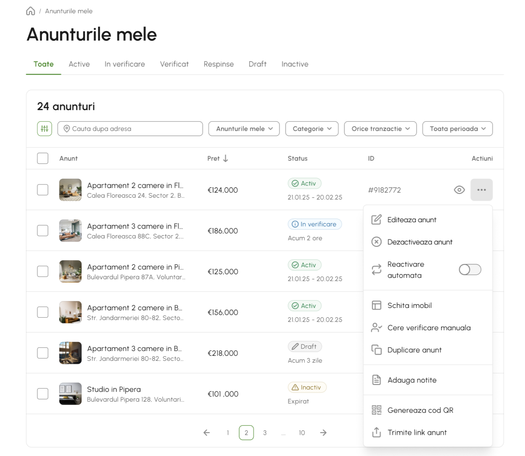The height and width of the screenshot is (456, 525).
Task: Open the Orice tranzactie dropdown
Action: 380,129
